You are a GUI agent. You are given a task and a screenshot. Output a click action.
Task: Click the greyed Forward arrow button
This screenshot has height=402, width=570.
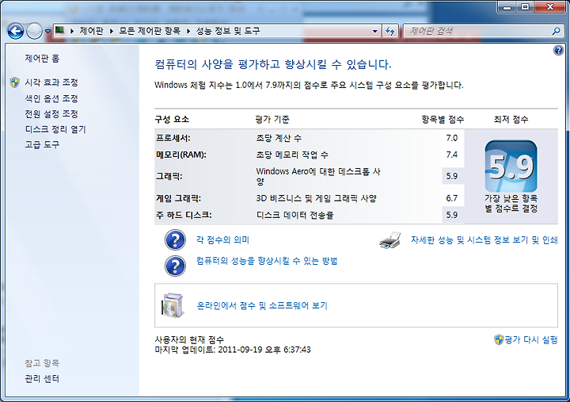click(x=35, y=31)
